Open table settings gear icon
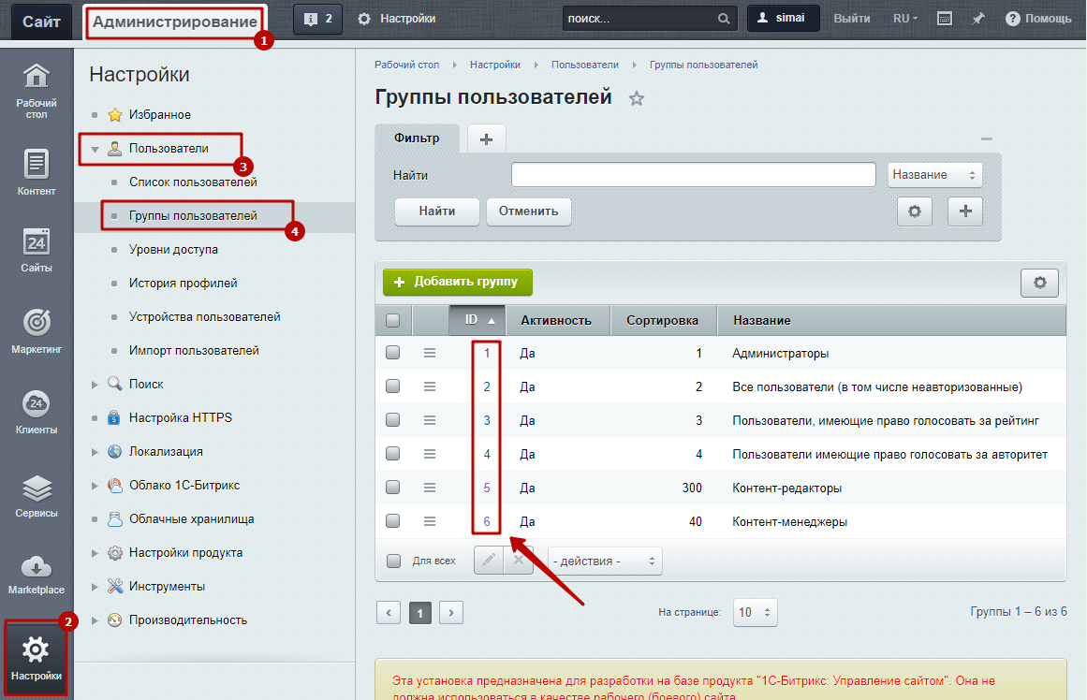 1038,282
